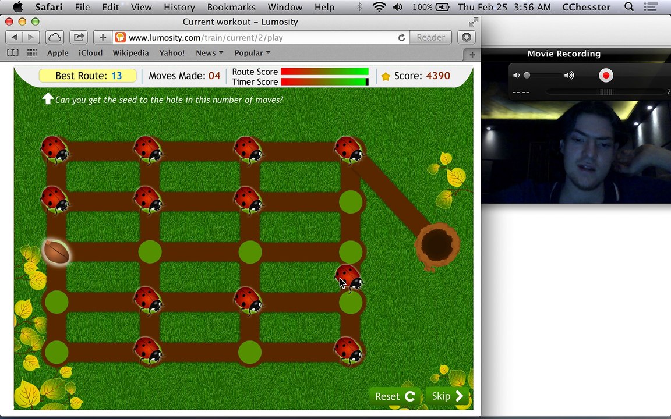Click the Safari forward arrow button

(31, 37)
